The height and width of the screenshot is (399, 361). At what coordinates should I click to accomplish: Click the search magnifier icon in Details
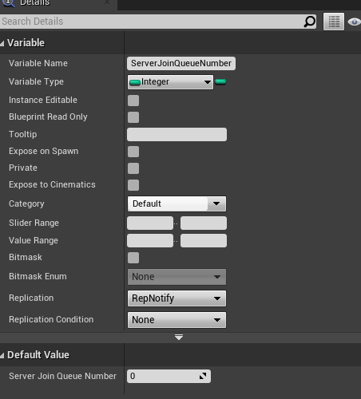pos(309,22)
